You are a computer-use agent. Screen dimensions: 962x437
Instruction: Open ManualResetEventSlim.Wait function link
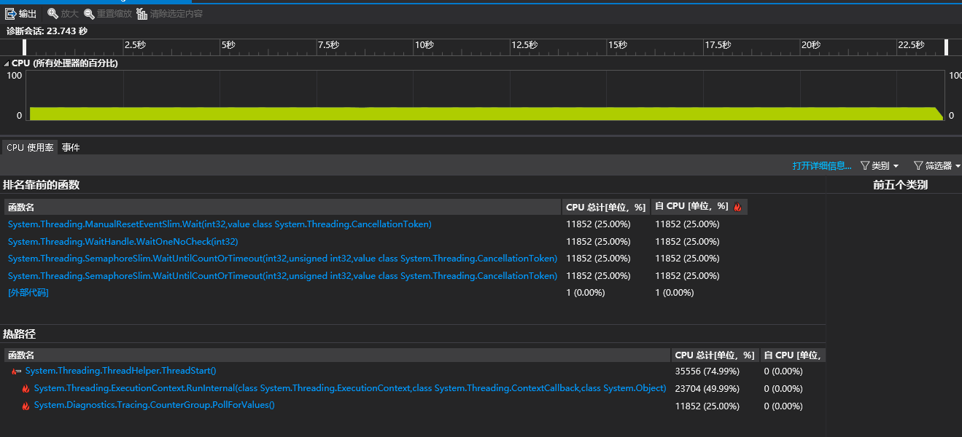220,224
